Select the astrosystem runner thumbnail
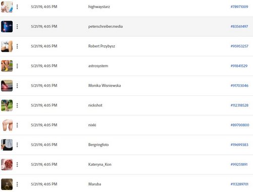Viewport: 253px width, 192px height. [7, 66]
